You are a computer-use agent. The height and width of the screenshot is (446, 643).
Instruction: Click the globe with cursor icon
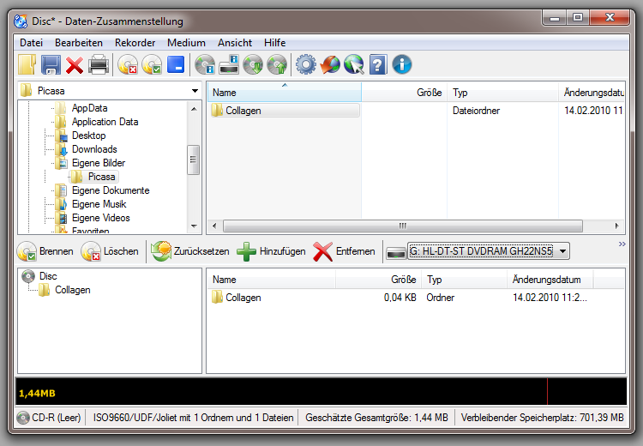tap(353, 64)
